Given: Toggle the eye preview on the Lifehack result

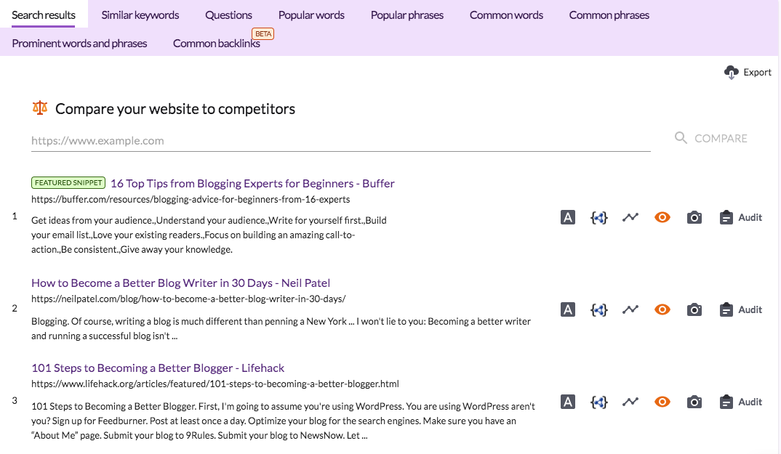Looking at the screenshot, I should pyautogui.click(x=662, y=401).
